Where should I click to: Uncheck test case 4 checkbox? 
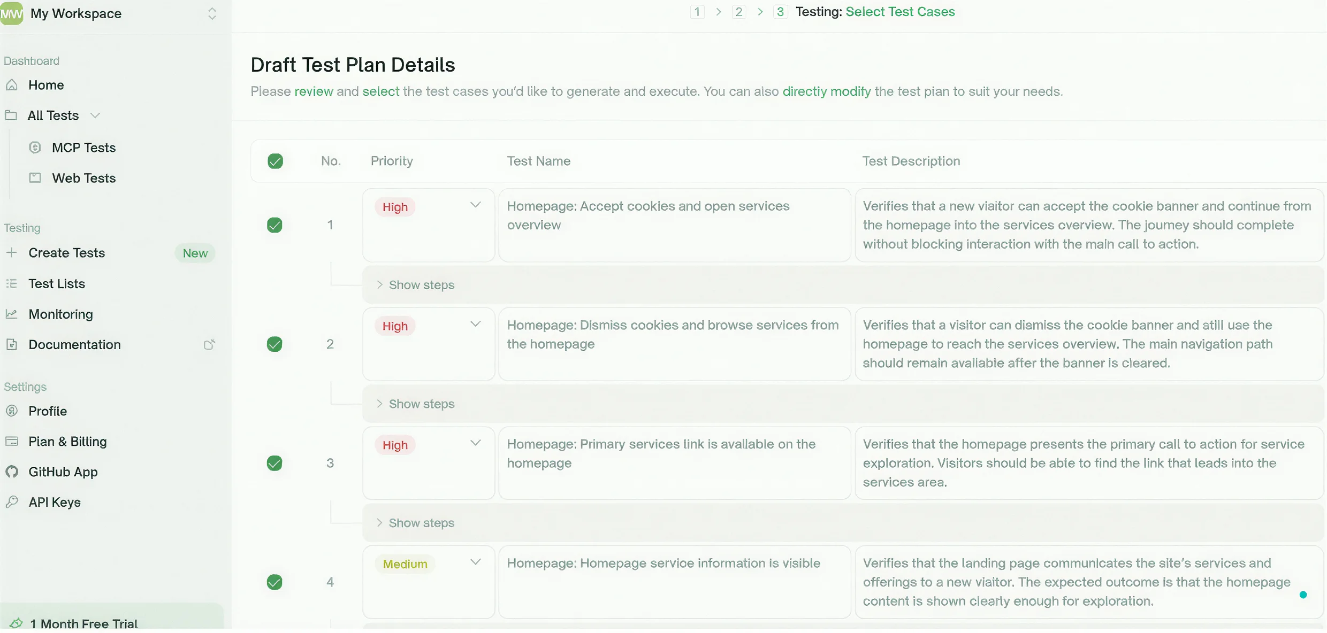point(274,582)
